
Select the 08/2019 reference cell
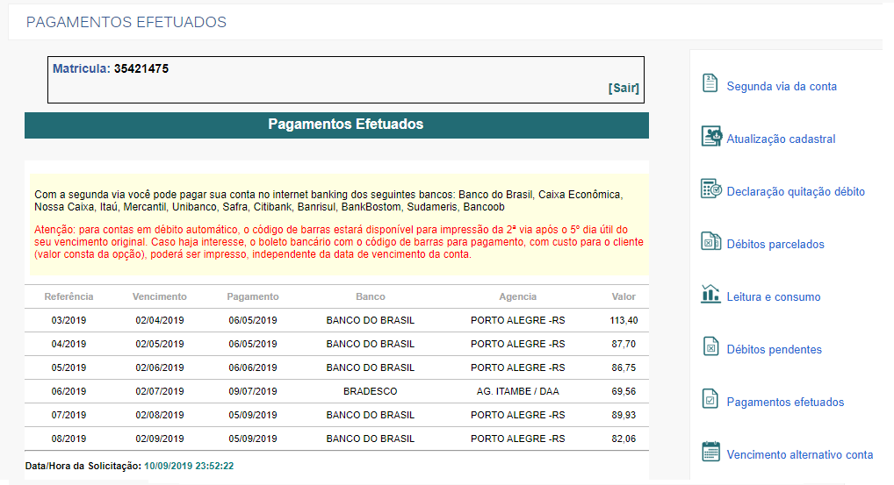[x=69, y=439]
